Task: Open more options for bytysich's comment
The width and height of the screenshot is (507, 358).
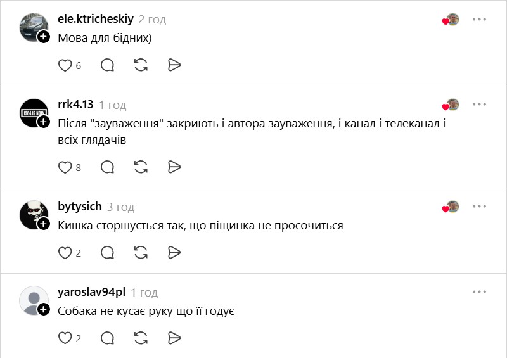Action: tap(479, 207)
